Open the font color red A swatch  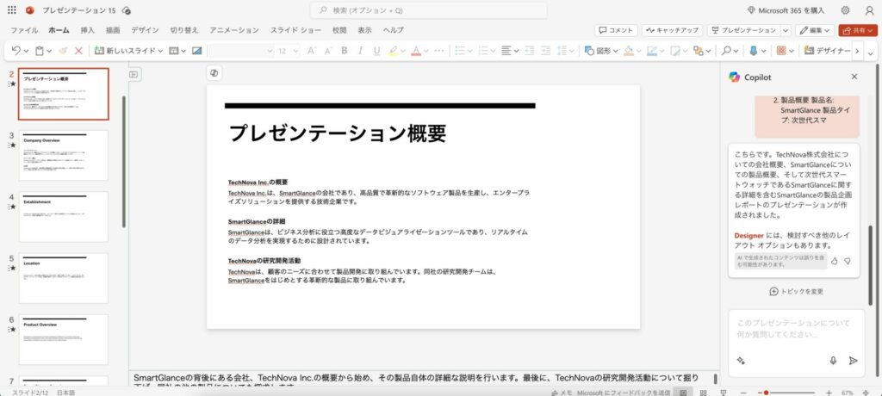click(x=416, y=51)
